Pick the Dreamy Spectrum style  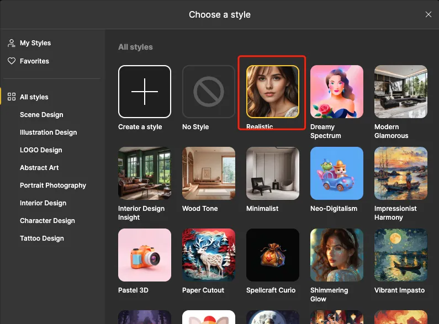click(337, 92)
